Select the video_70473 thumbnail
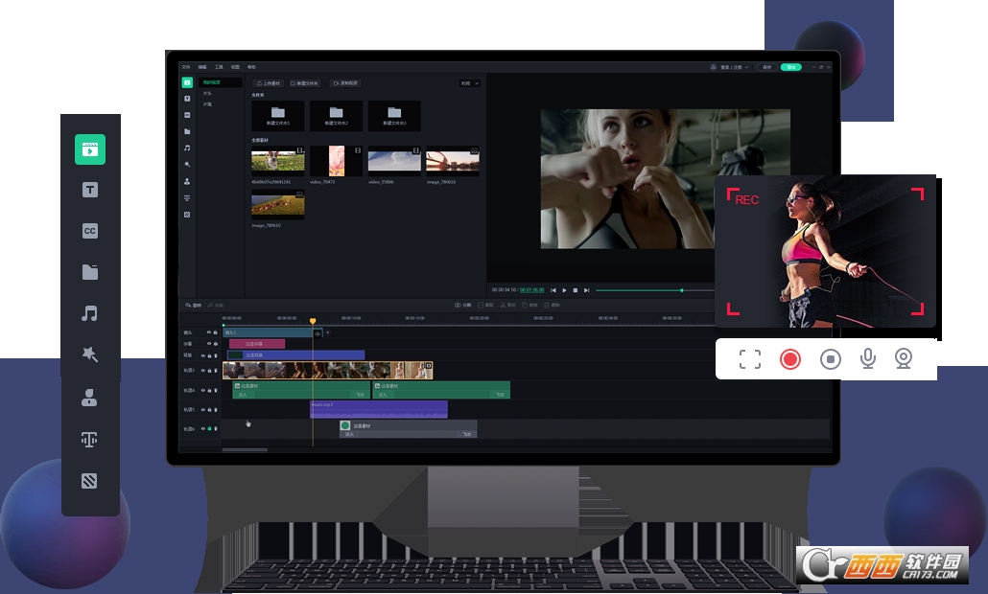This screenshot has width=988, height=594. pos(336,161)
